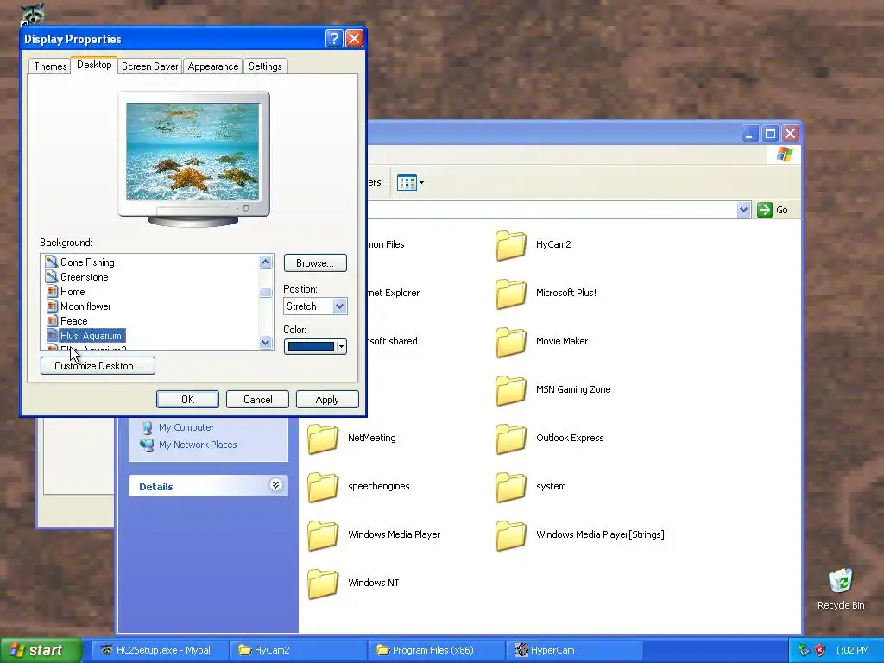
Task: Click the Display Properties help button
Action: point(334,38)
